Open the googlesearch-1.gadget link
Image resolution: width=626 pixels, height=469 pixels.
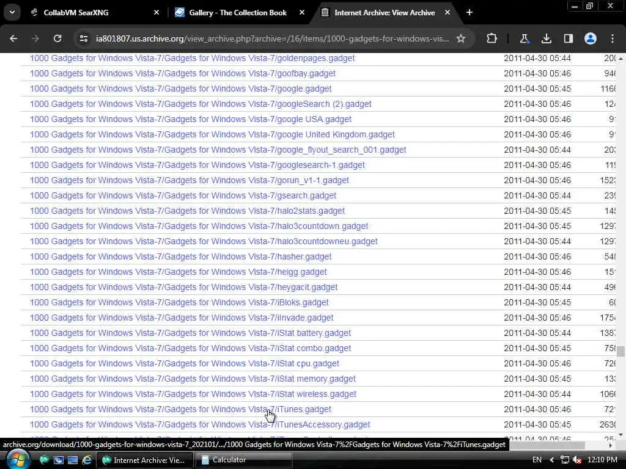click(197, 165)
